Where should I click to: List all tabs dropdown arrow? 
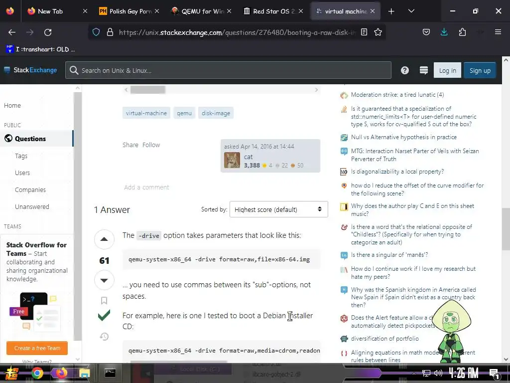(x=411, y=11)
